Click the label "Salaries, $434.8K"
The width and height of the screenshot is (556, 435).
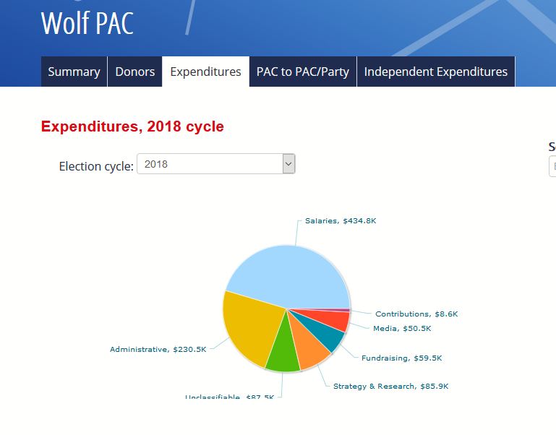coord(341,221)
